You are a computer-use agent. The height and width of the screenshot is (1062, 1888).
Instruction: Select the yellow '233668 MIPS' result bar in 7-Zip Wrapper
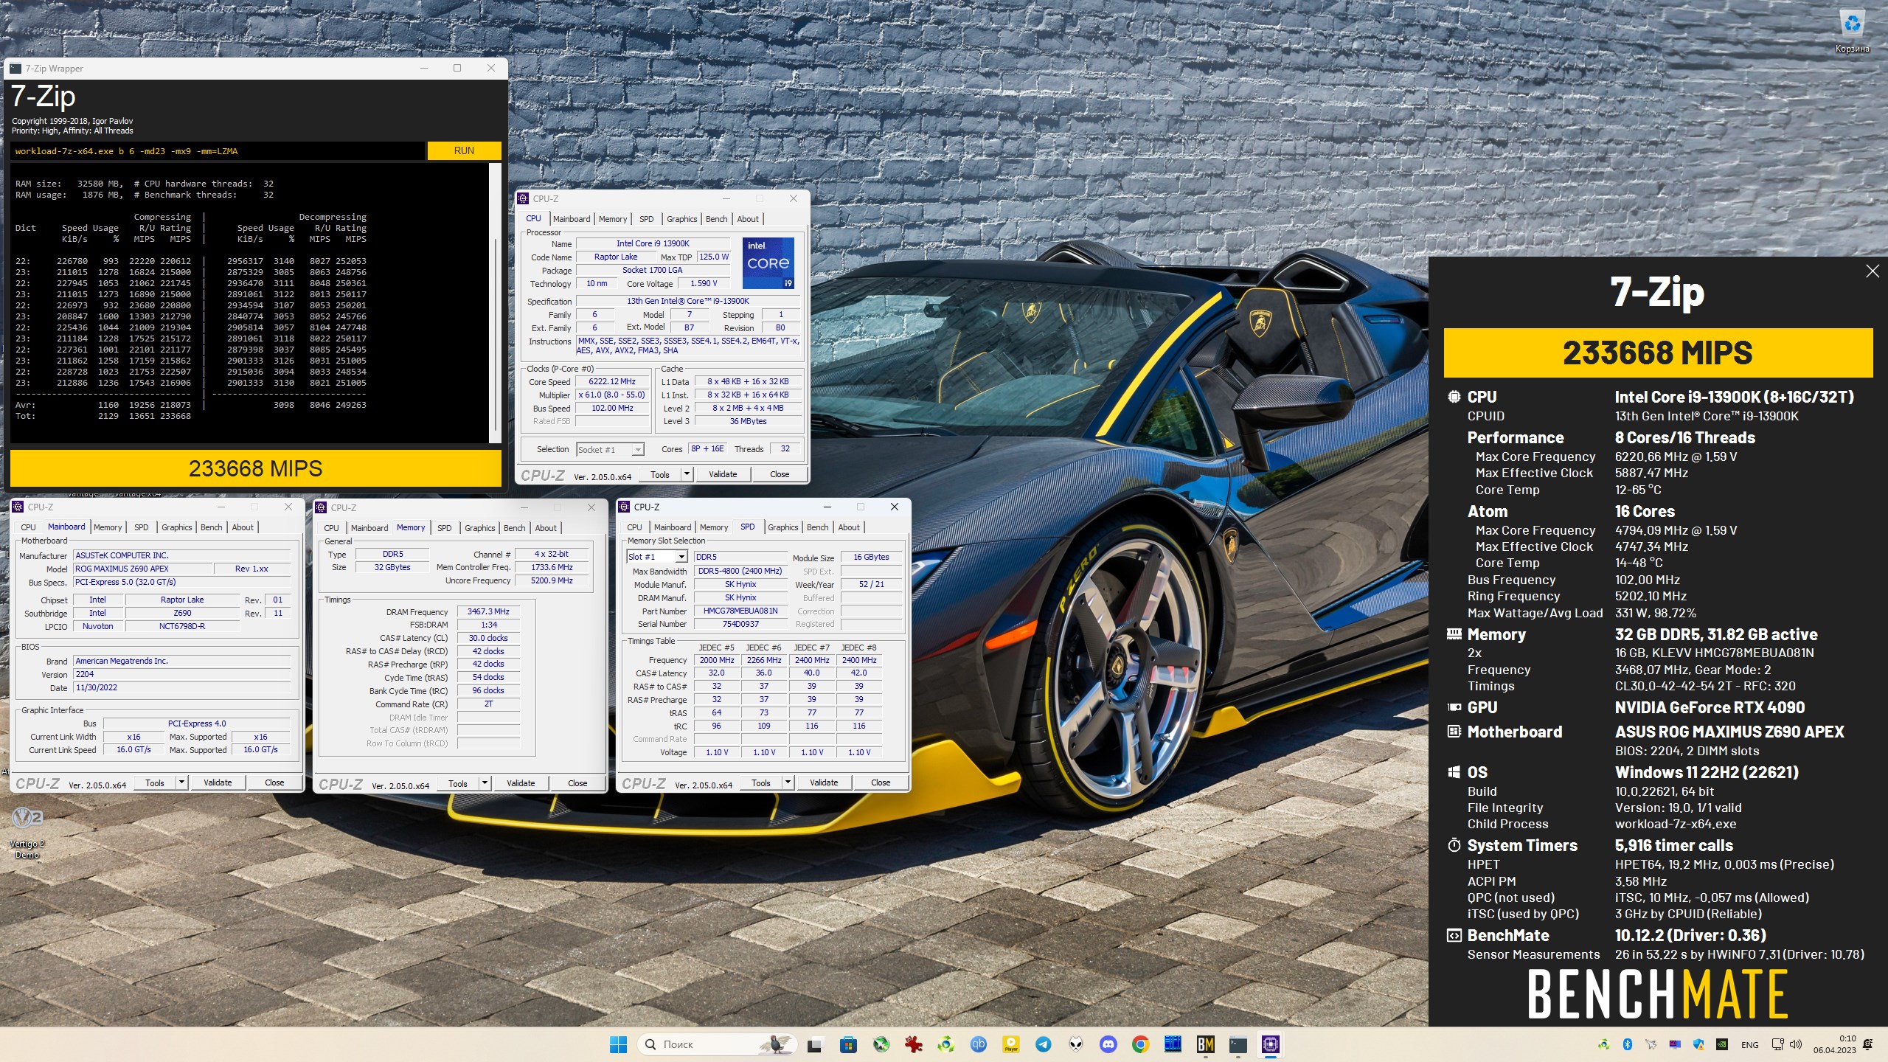255,468
